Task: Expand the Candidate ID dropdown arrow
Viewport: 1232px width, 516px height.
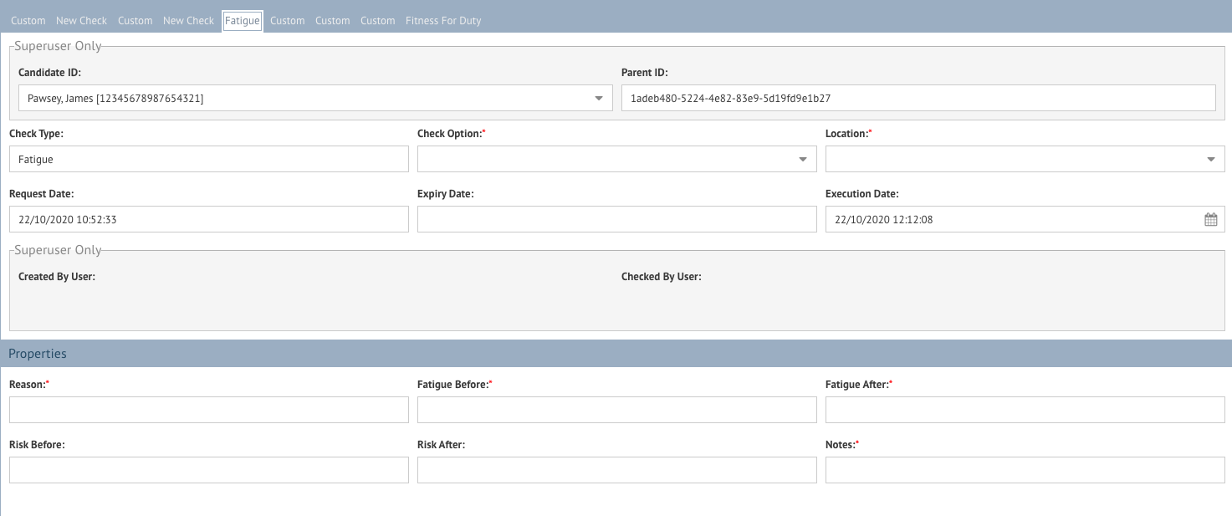Action: [599, 98]
